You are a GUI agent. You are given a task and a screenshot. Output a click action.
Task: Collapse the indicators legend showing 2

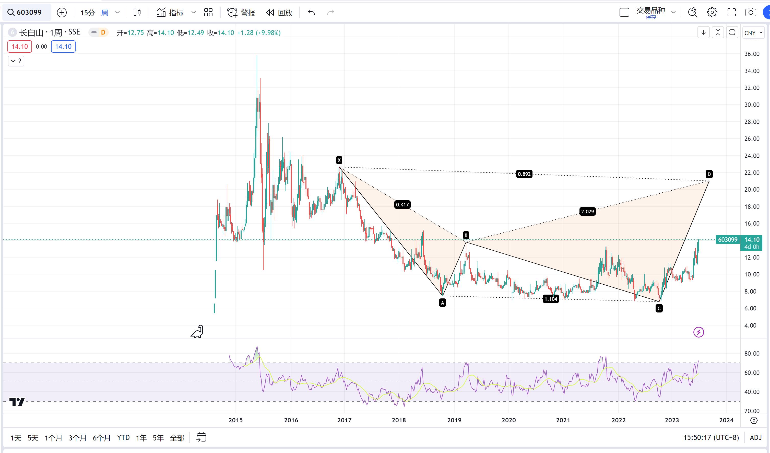[16, 61]
